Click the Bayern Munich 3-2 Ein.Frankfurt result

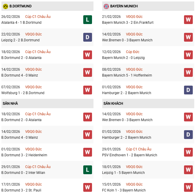128,23
